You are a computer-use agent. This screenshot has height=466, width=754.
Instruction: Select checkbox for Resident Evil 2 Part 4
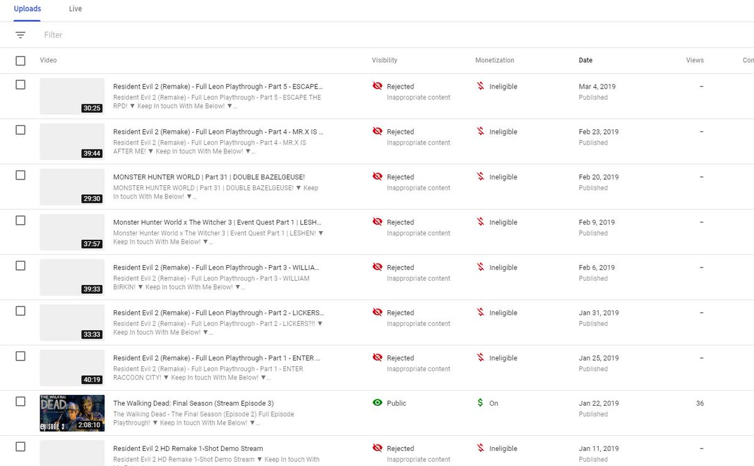pos(21,130)
